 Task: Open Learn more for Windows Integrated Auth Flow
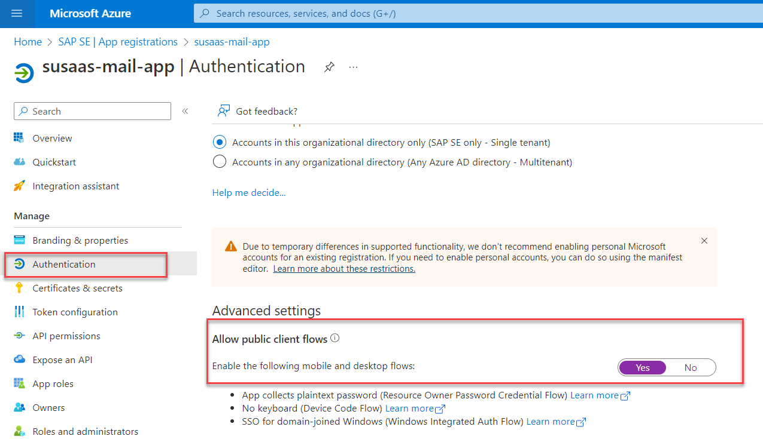pos(556,422)
